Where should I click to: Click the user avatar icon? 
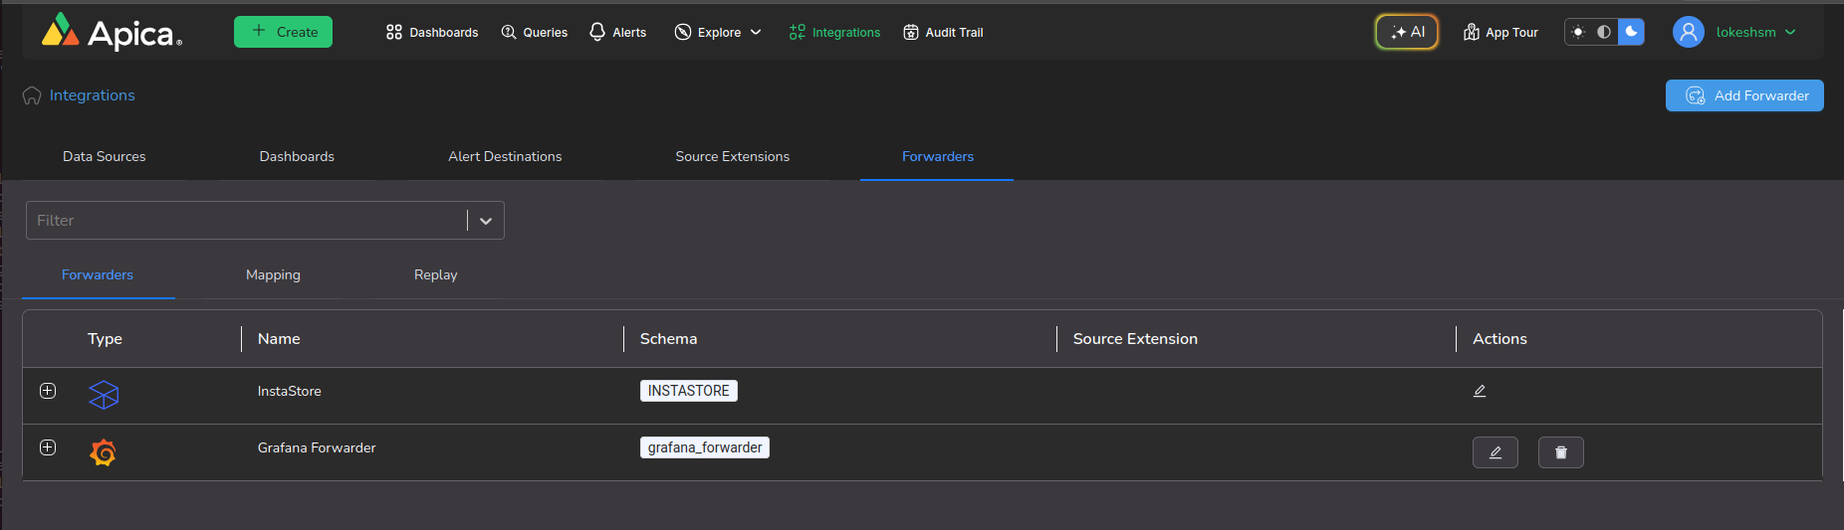[x=1688, y=32]
